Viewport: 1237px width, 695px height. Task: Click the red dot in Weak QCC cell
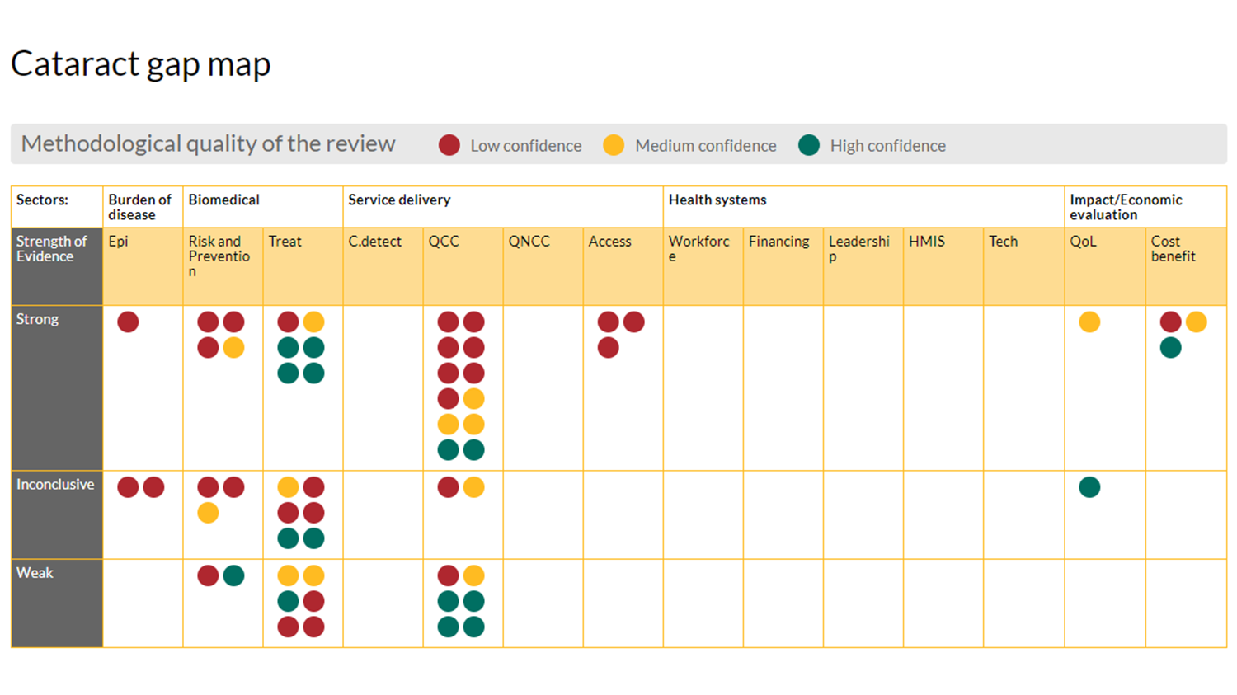448,575
